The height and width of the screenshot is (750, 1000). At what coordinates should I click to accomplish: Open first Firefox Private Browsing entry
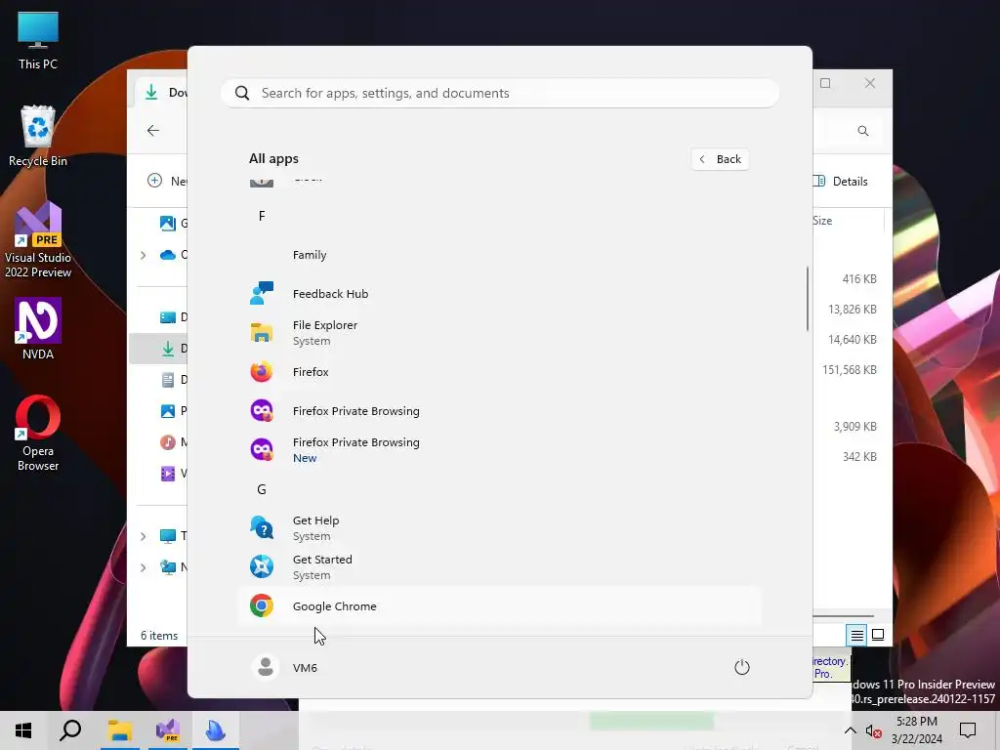tap(499, 411)
